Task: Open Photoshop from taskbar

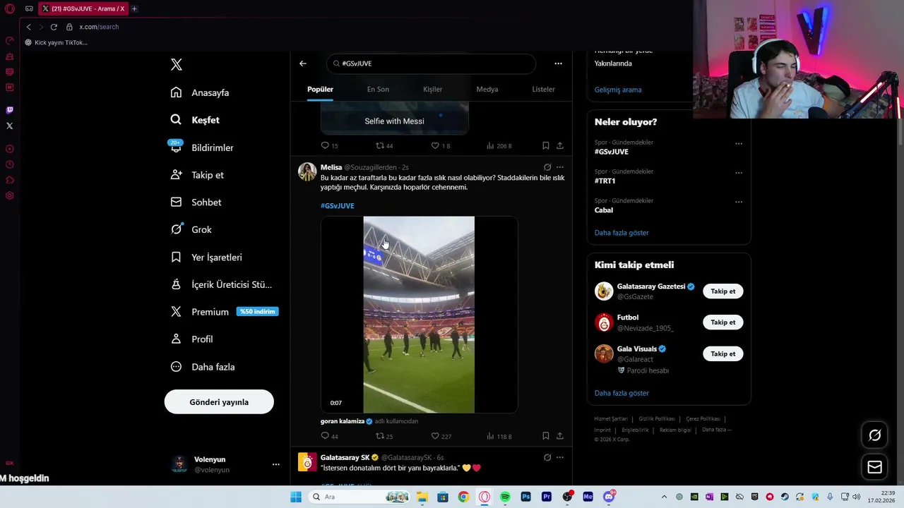Action: click(525, 497)
